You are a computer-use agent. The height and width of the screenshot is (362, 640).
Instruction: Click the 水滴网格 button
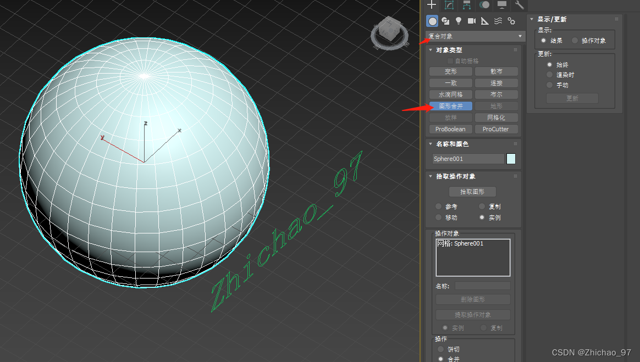pyautogui.click(x=451, y=94)
